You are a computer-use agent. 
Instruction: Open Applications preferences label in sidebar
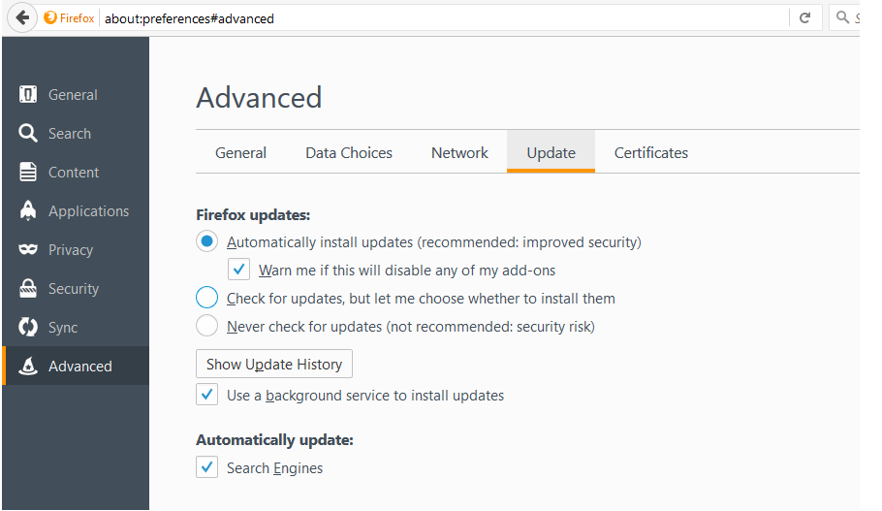tap(89, 211)
